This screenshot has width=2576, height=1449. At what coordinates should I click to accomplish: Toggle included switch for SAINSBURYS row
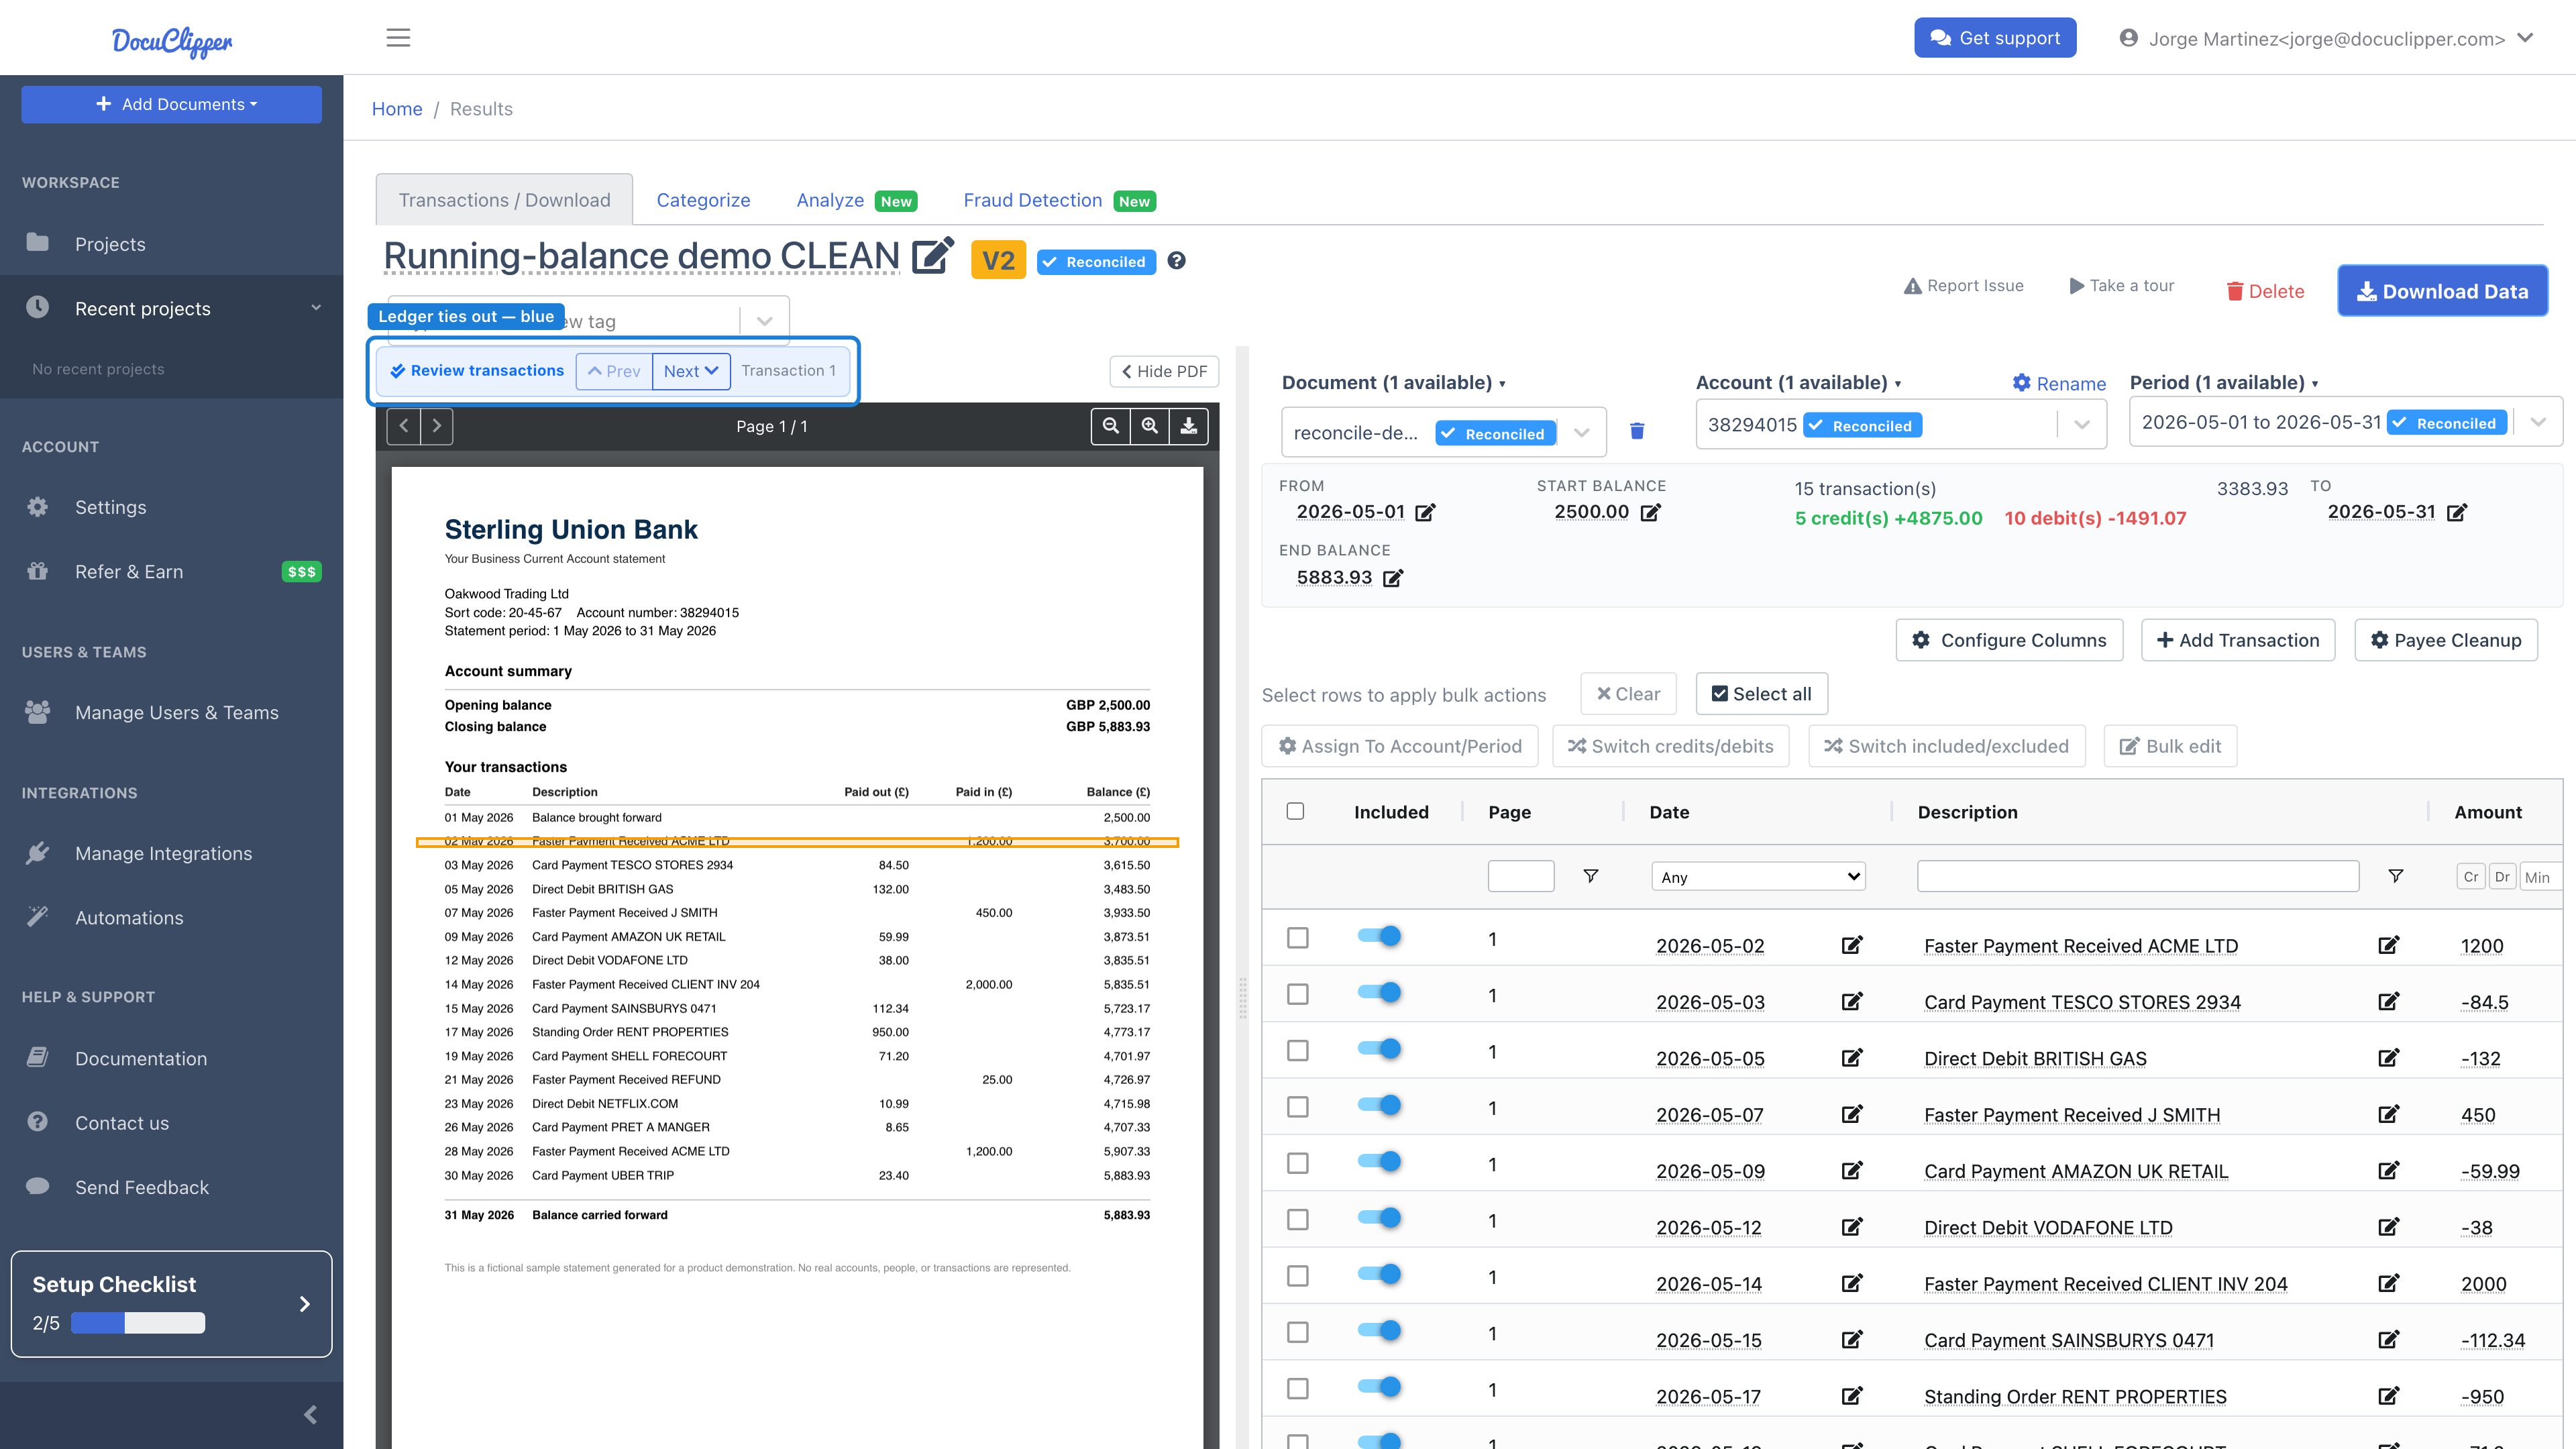click(1379, 1331)
